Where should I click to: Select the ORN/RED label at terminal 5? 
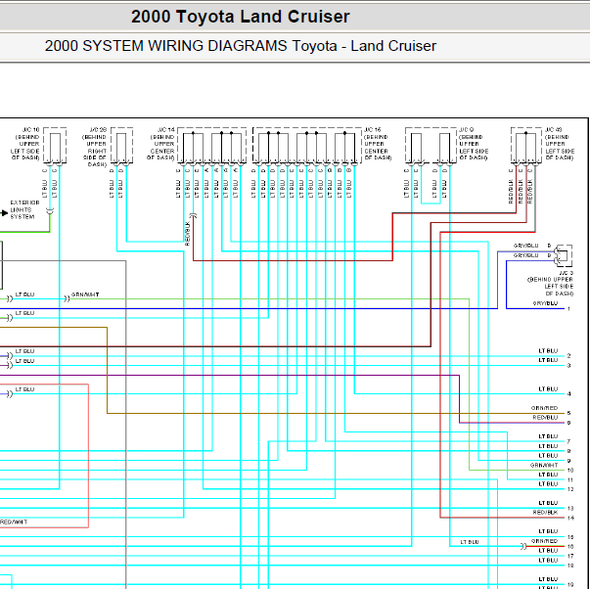pos(544,408)
